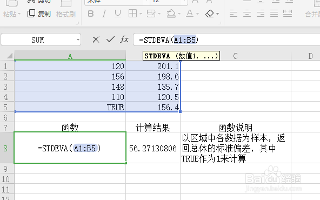320x200 pixels.
Task: Open the Insert Function fx dialog
Action: pyautogui.click(x=124, y=39)
